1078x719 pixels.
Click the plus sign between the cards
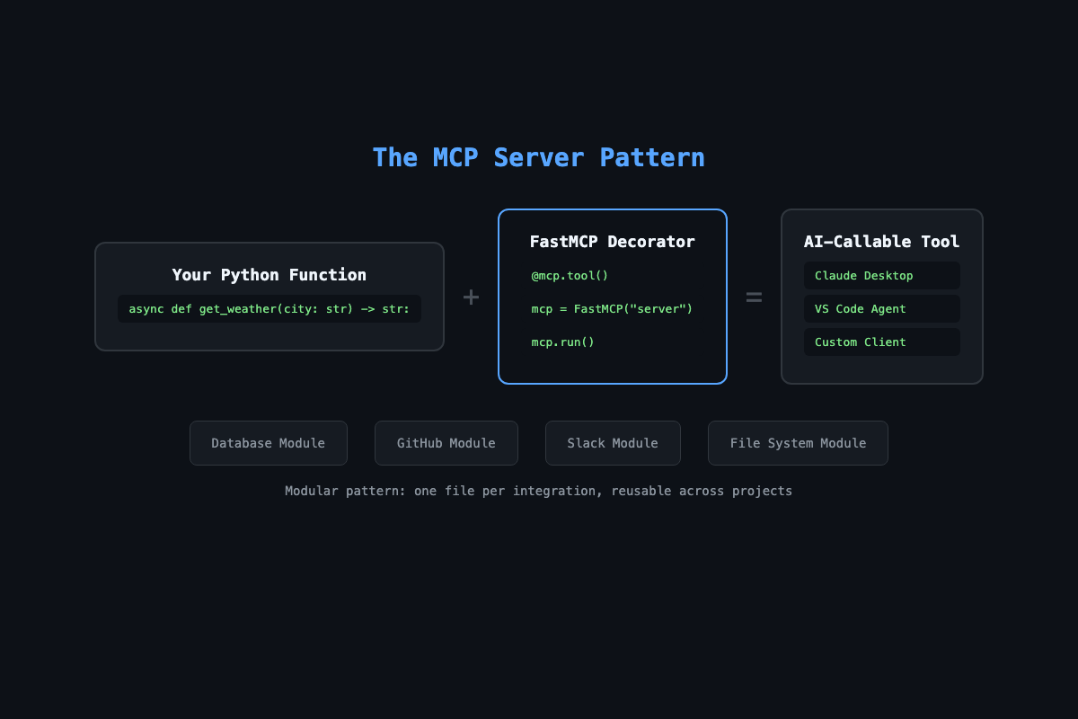[x=471, y=297]
